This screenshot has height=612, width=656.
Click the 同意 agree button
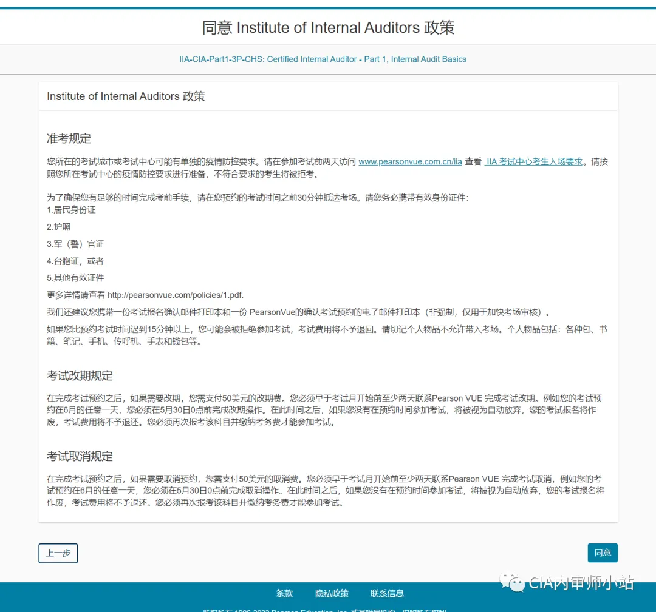pyautogui.click(x=603, y=553)
